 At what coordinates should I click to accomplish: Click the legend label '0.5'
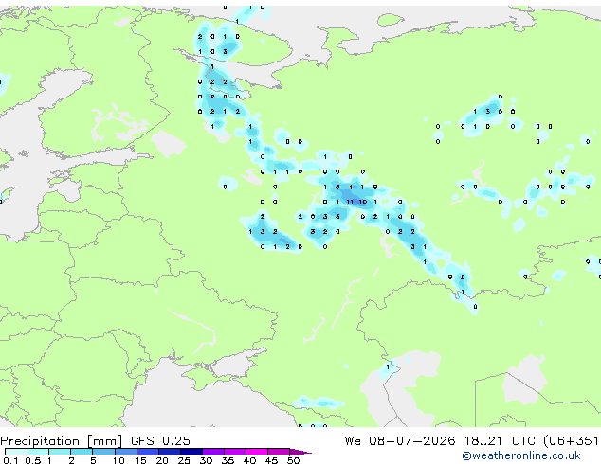(32, 460)
